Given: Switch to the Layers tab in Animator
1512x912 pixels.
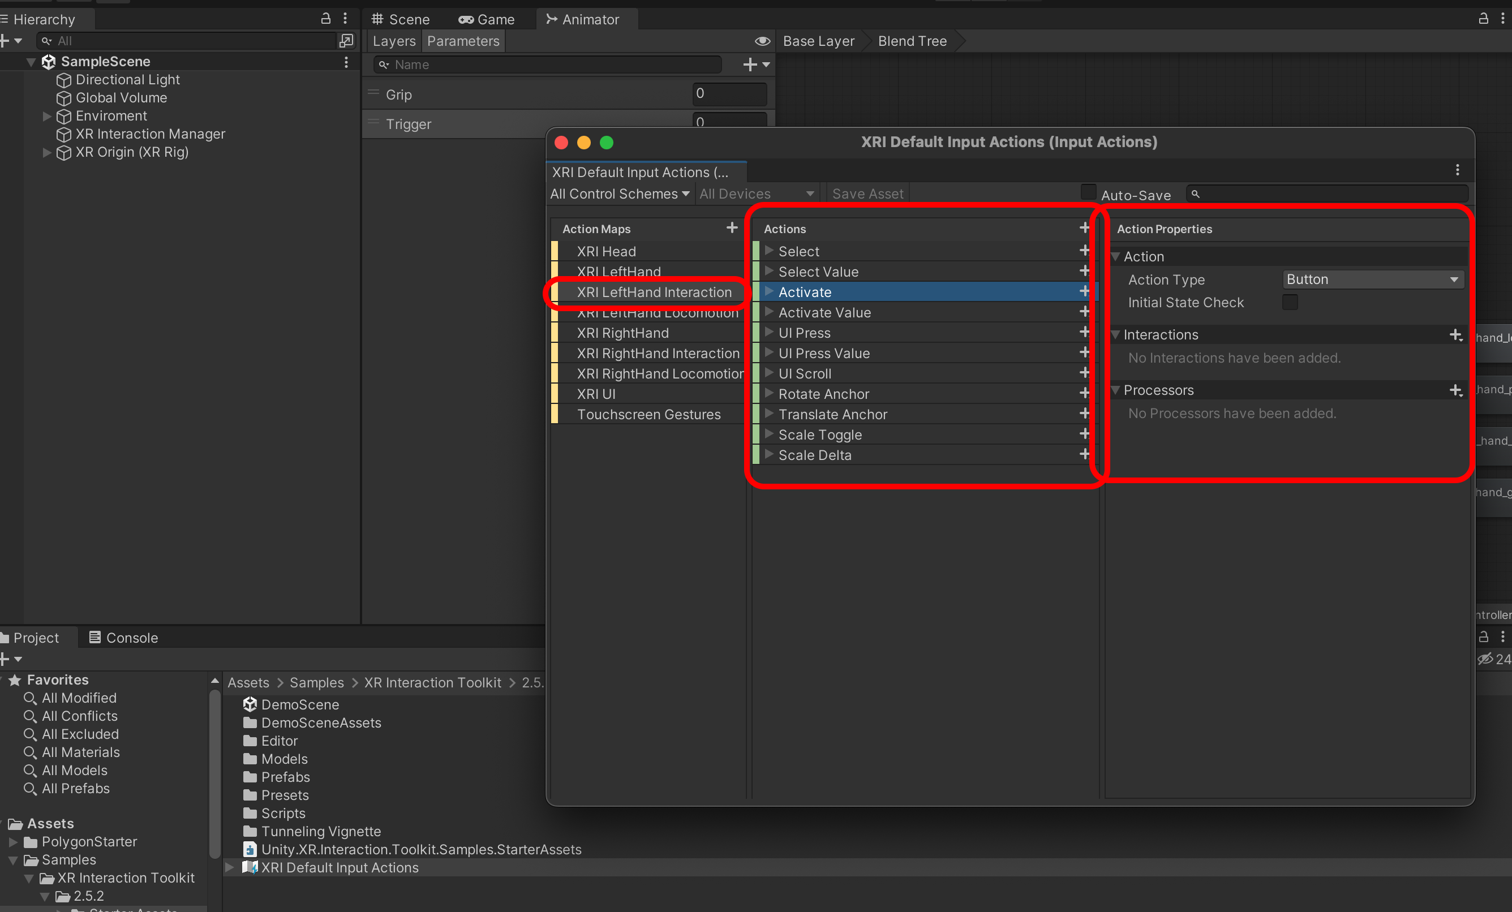Looking at the screenshot, I should click(x=393, y=41).
